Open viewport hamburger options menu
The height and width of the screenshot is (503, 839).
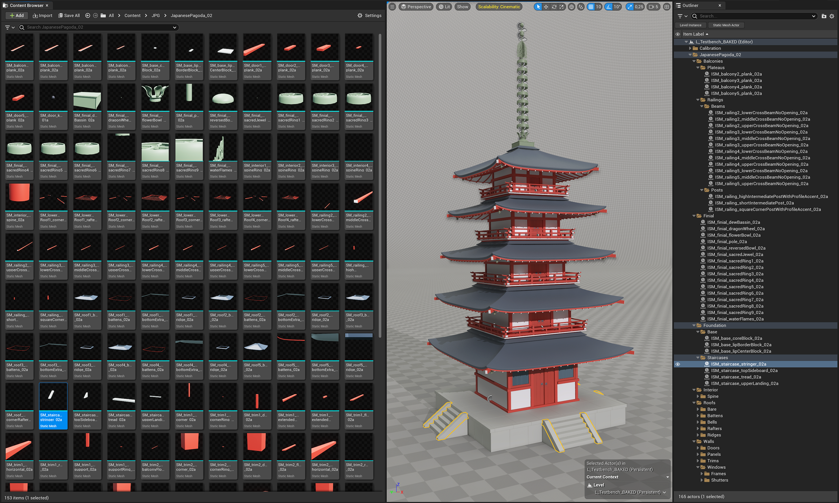392,7
